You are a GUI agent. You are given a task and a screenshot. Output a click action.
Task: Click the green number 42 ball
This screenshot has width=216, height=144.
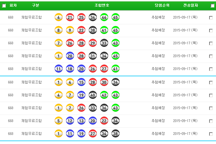coord(104,95)
